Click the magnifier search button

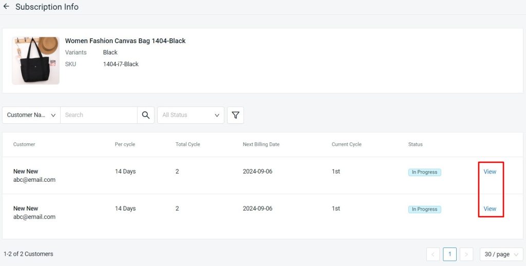(x=145, y=115)
